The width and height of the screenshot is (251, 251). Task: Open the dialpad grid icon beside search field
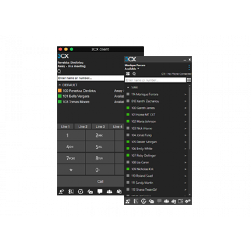tap(189, 80)
